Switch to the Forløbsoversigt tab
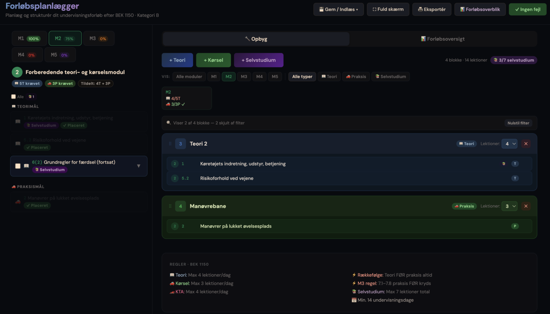The width and height of the screenshot is (550, 314). pos(443,39)
